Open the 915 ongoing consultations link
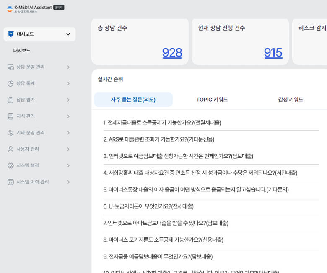The width and height of the screenshot is (327, 273). click(x=273, y=53)
